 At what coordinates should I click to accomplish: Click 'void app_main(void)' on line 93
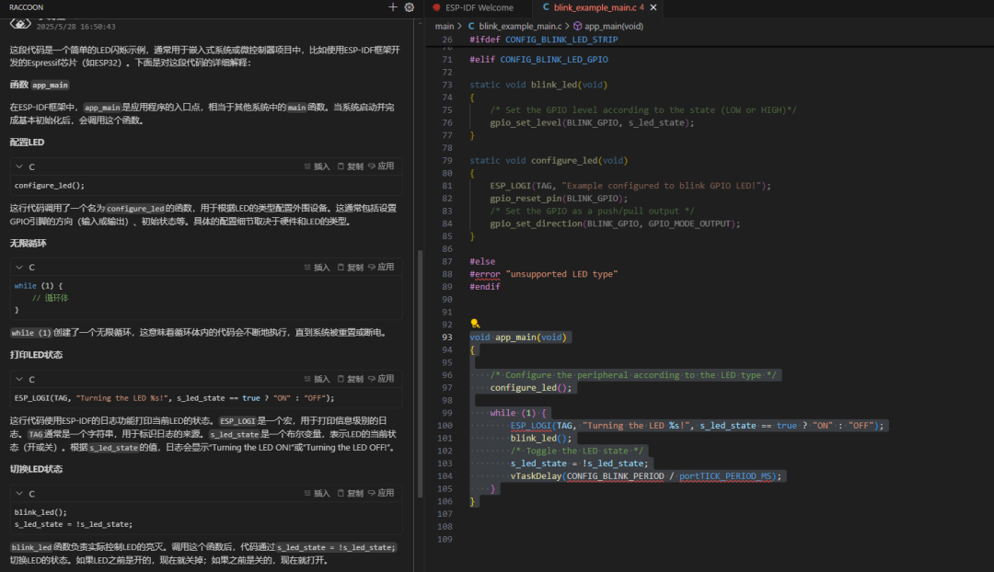point(518,337)
